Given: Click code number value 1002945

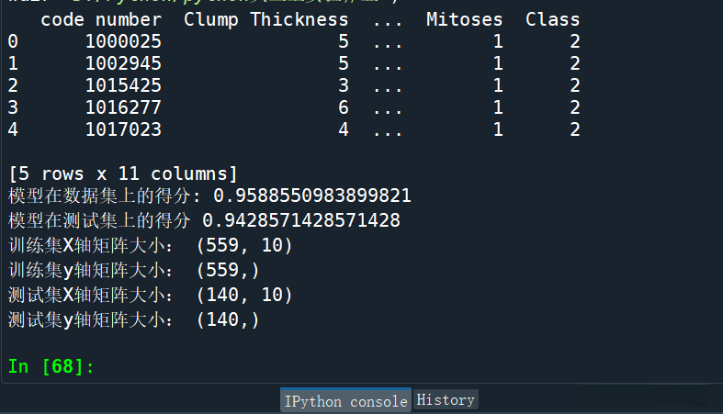Looking at the screenshot, I should click(123, 63).
